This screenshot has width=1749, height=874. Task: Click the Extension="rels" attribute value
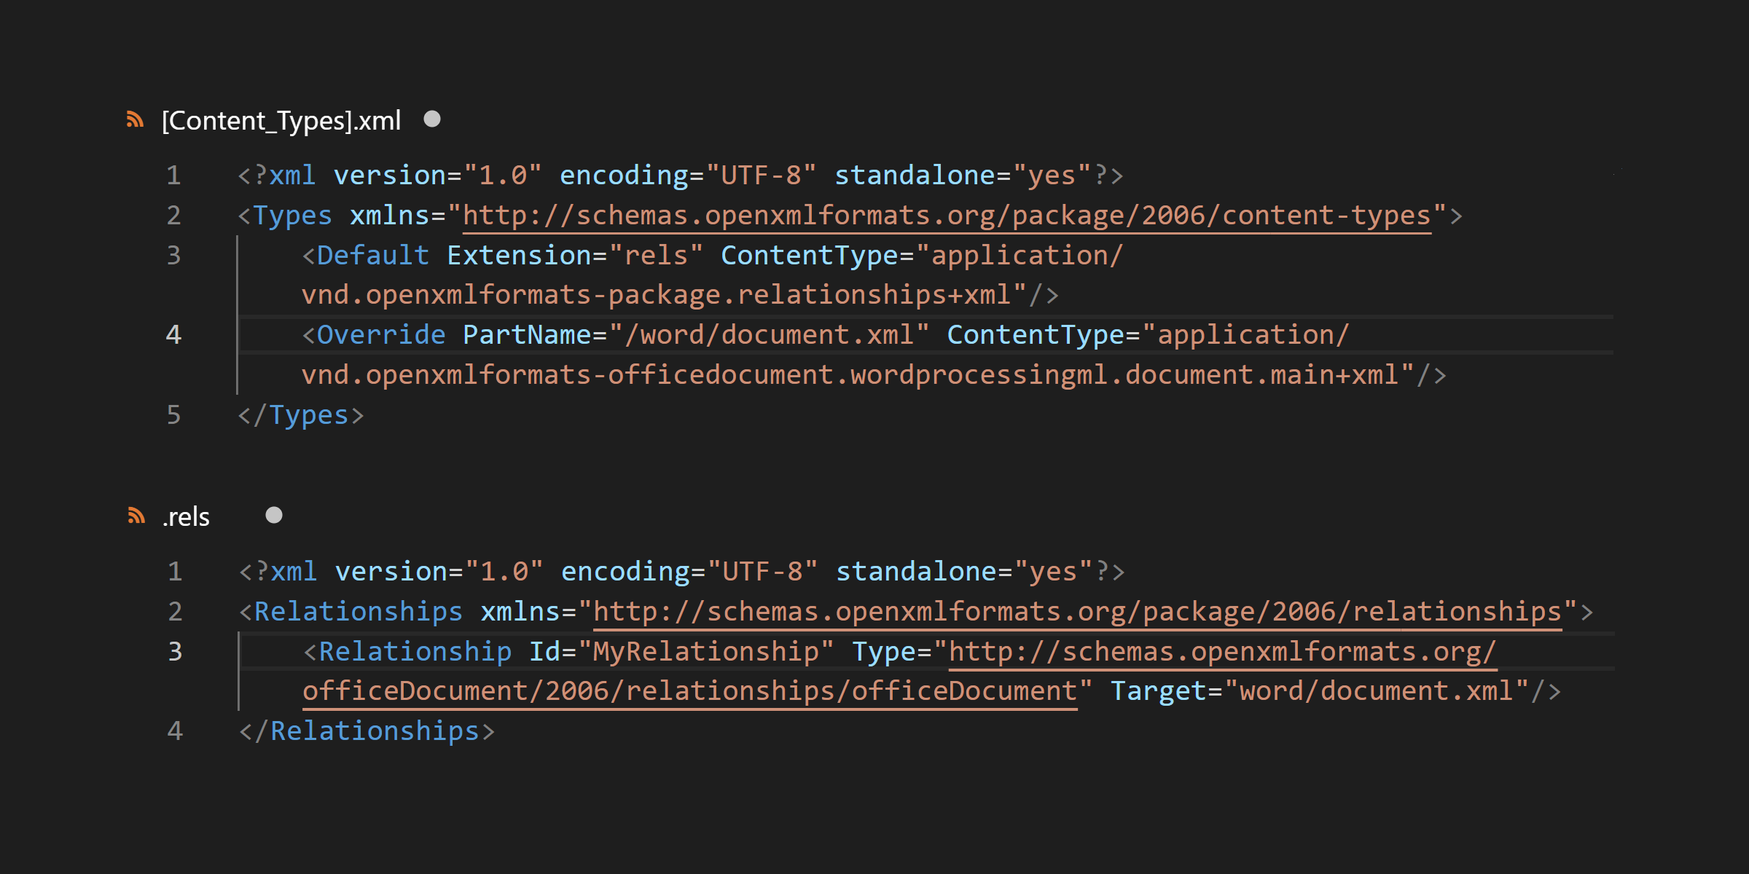pyautogui.click(x=656, y=256)
